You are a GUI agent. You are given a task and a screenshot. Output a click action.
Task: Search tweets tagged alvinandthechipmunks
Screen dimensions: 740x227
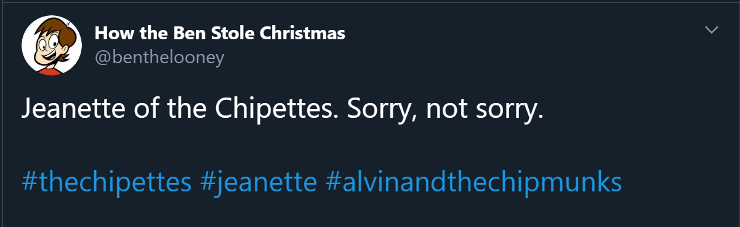pos(473,182)
